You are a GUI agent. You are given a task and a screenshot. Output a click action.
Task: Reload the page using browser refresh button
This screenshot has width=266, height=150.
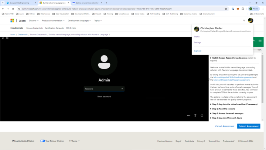click(x=13, y=9)
